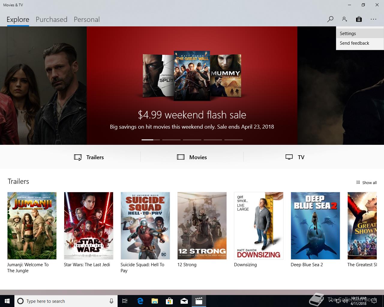384x307 pixels.
Task: Switch to the Personal tab
Action: pyautogui.click(x=87, y=19)
